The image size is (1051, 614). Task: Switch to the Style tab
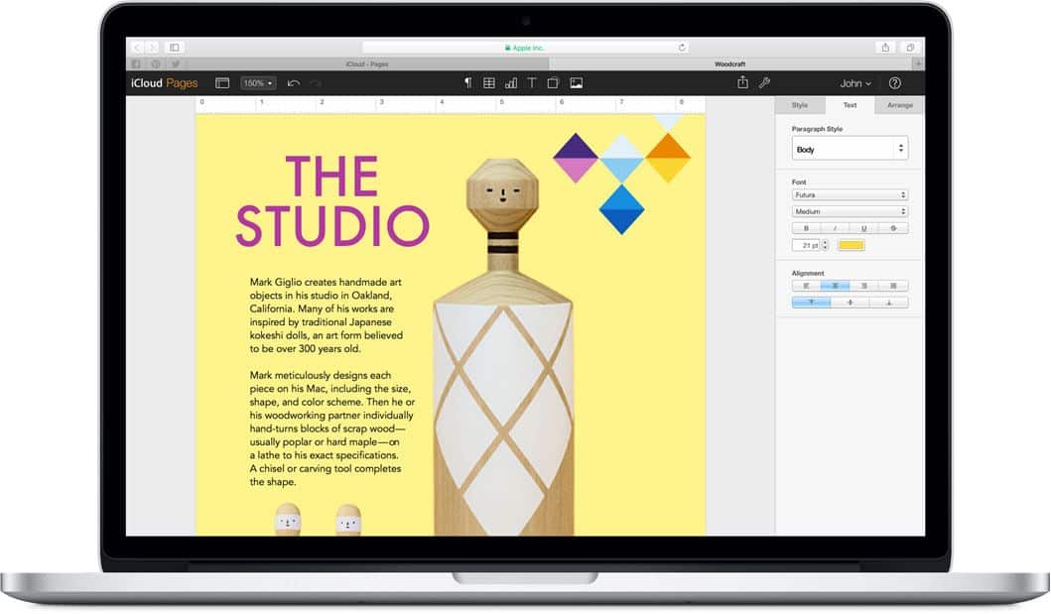point(800,105)
